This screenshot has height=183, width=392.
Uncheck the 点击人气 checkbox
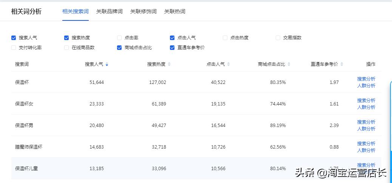click(172, 38)
